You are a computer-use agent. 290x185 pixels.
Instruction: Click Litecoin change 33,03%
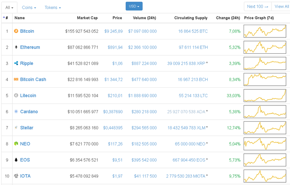click(234, 95)
